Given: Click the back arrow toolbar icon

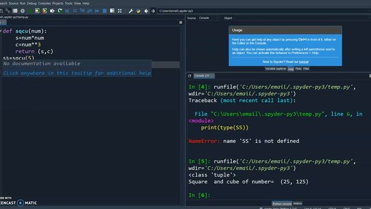Looking at the screenshot, I should coord(146,11).
